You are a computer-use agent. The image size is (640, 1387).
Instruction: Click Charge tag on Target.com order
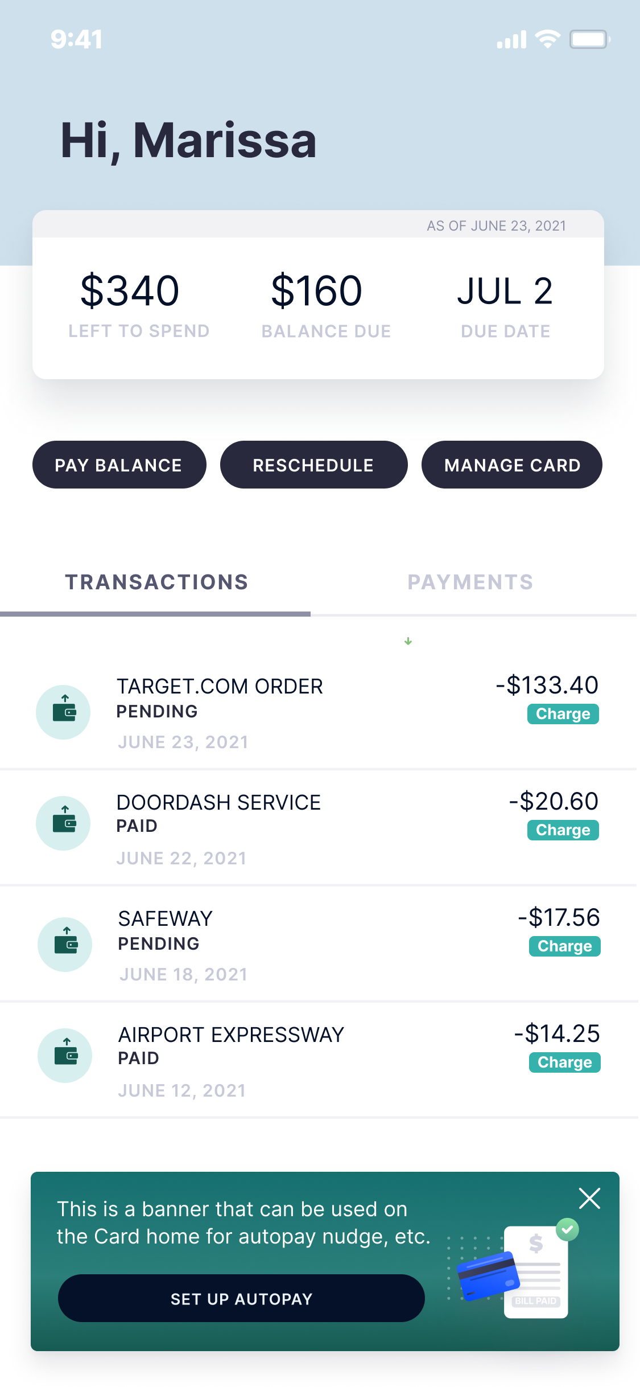563,714
